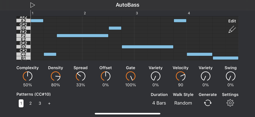
Task: Click the Density knob
Action: (56, 76)
